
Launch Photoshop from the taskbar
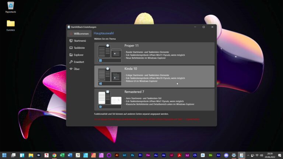point(133,155)
